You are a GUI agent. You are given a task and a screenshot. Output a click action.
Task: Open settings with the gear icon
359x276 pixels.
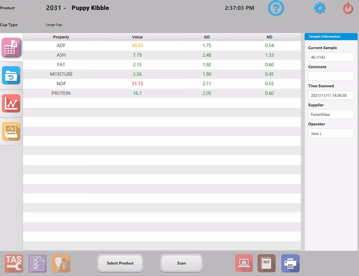click(320, 8)
